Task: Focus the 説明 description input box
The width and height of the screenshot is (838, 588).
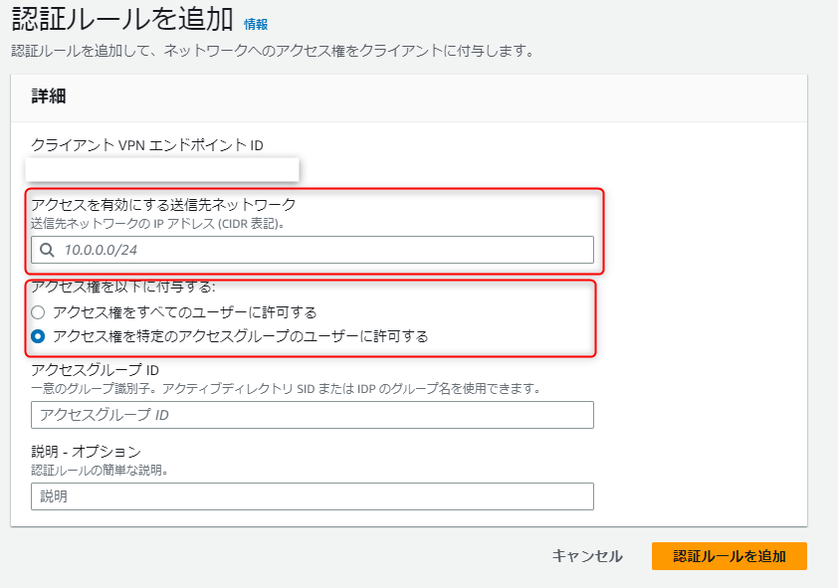Action: pos(313,496)
